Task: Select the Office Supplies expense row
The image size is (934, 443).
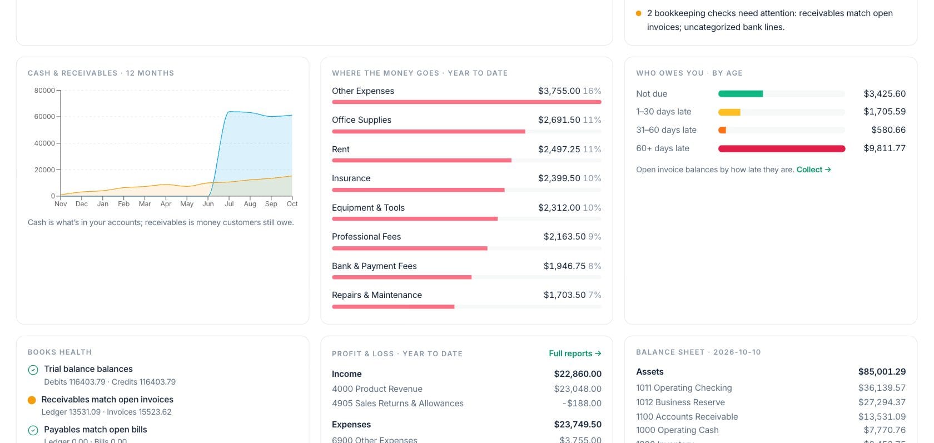Action: click(466, 125)
